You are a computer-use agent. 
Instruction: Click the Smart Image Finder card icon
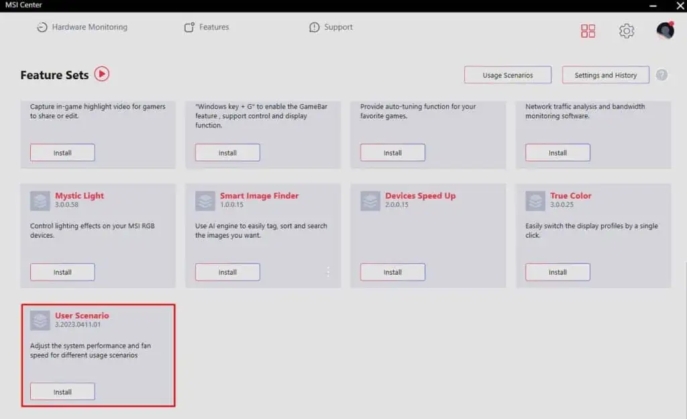click(205, 201)
